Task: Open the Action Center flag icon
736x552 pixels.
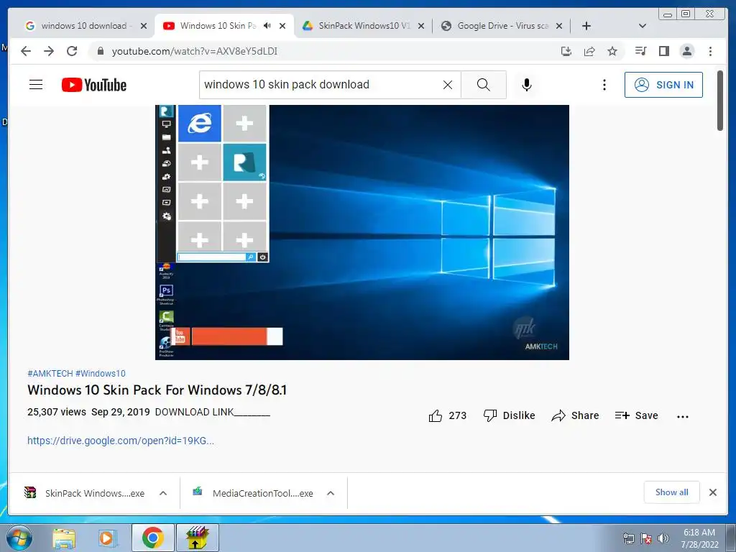Action: [646, 538]
